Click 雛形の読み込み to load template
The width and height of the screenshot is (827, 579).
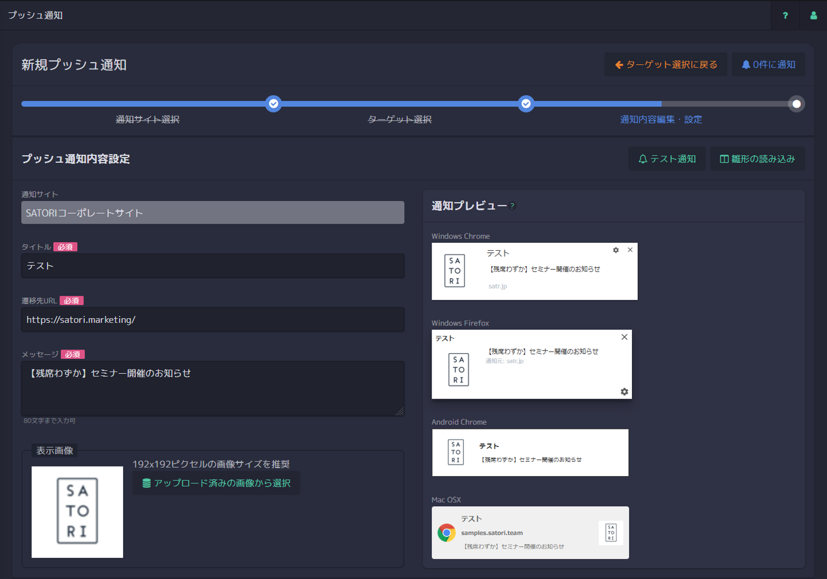click(757, 159)
